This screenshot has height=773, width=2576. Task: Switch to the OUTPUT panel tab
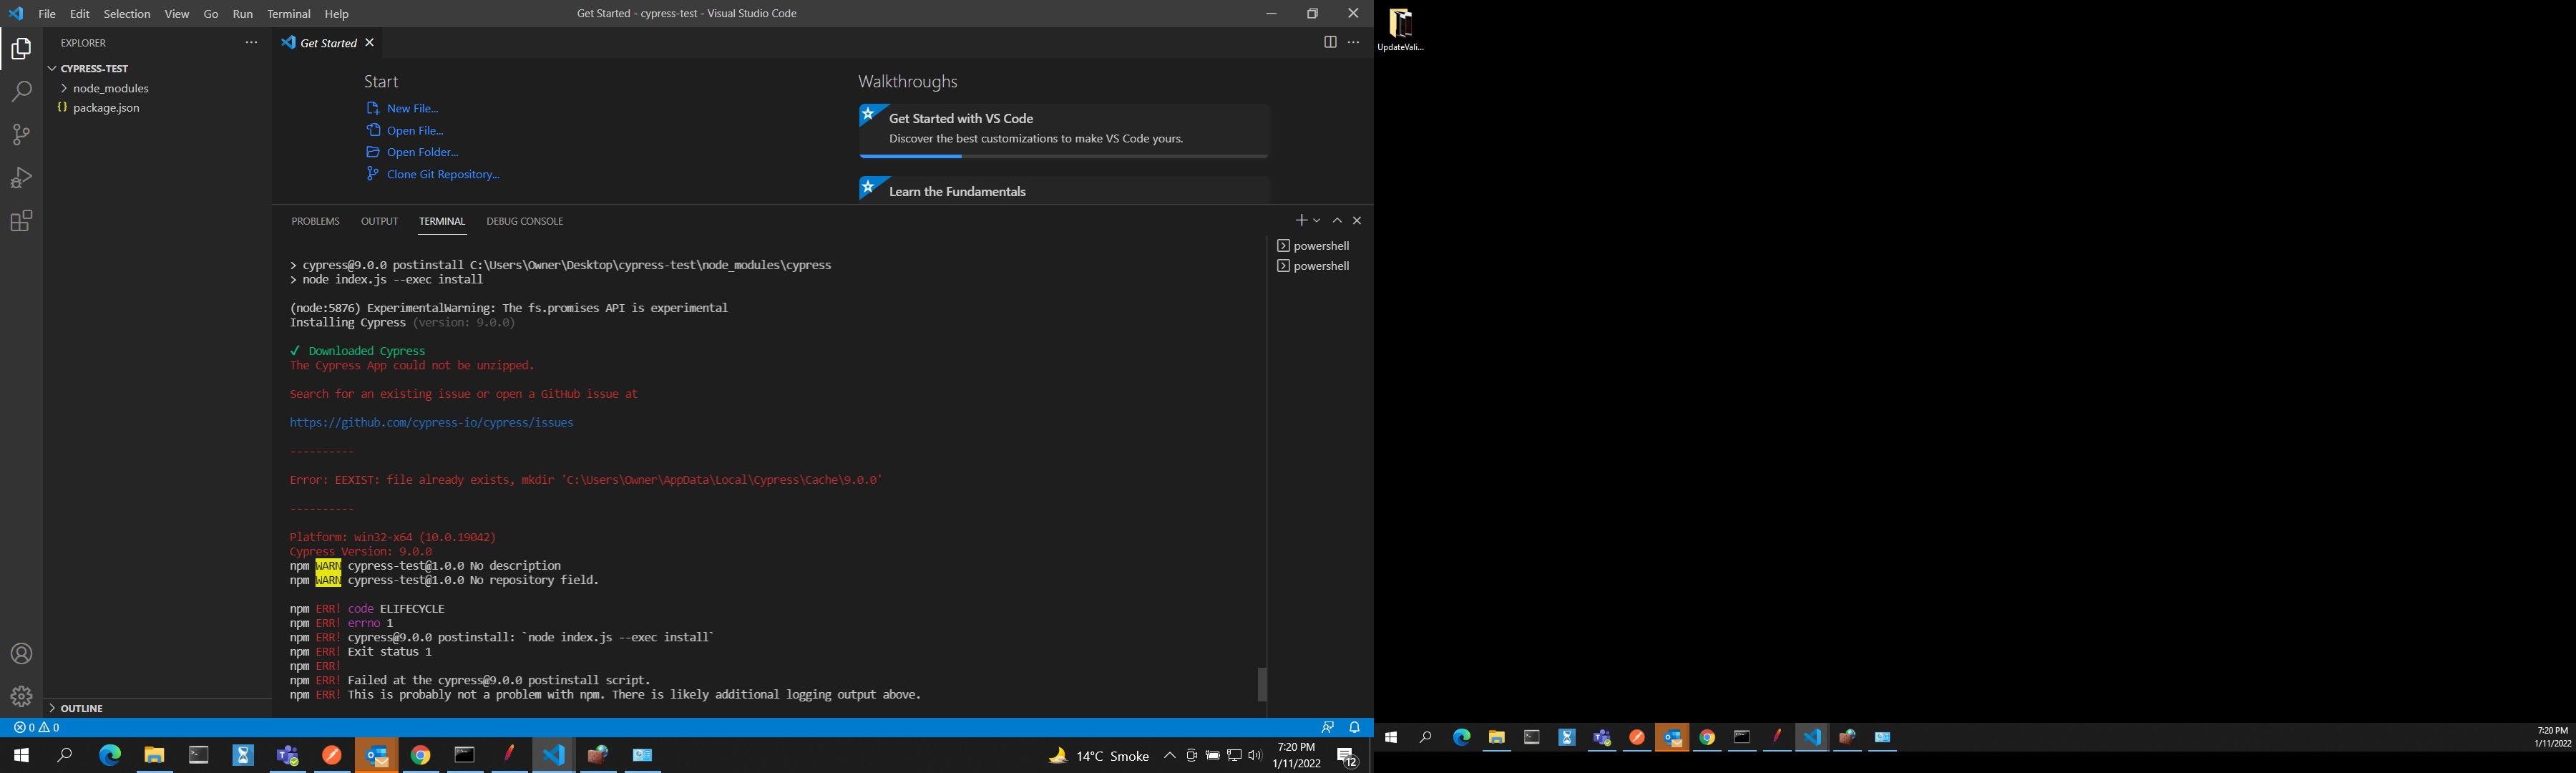tap(379, 221)
